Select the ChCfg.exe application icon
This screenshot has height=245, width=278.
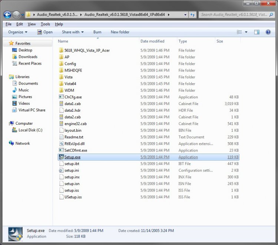[x=61, y=97]
